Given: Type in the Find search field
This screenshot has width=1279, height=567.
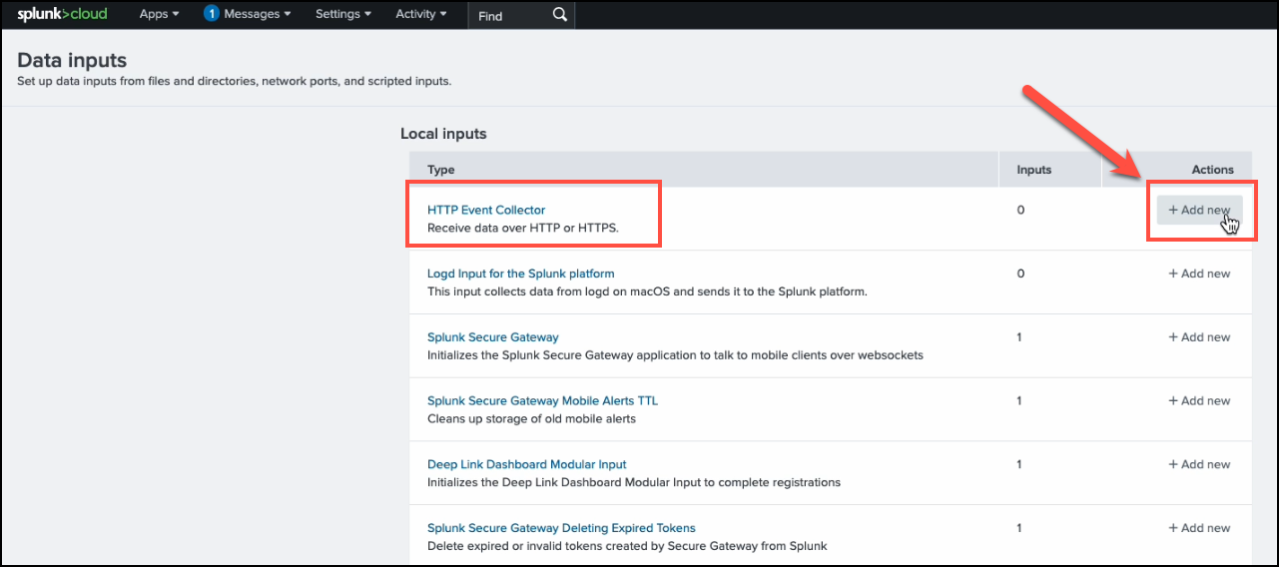Looking at the screenshot, I should click(x=509, y=15).
